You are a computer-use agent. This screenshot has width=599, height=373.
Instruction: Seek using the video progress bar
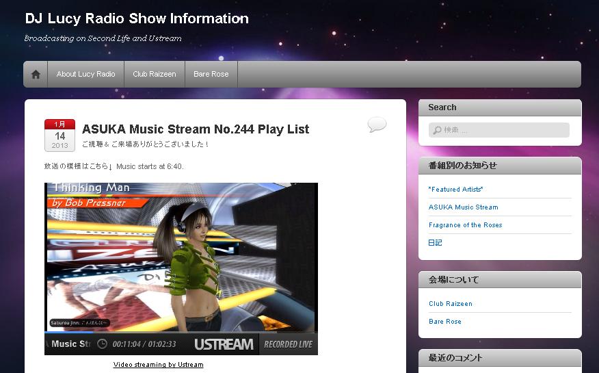[181, 332]
